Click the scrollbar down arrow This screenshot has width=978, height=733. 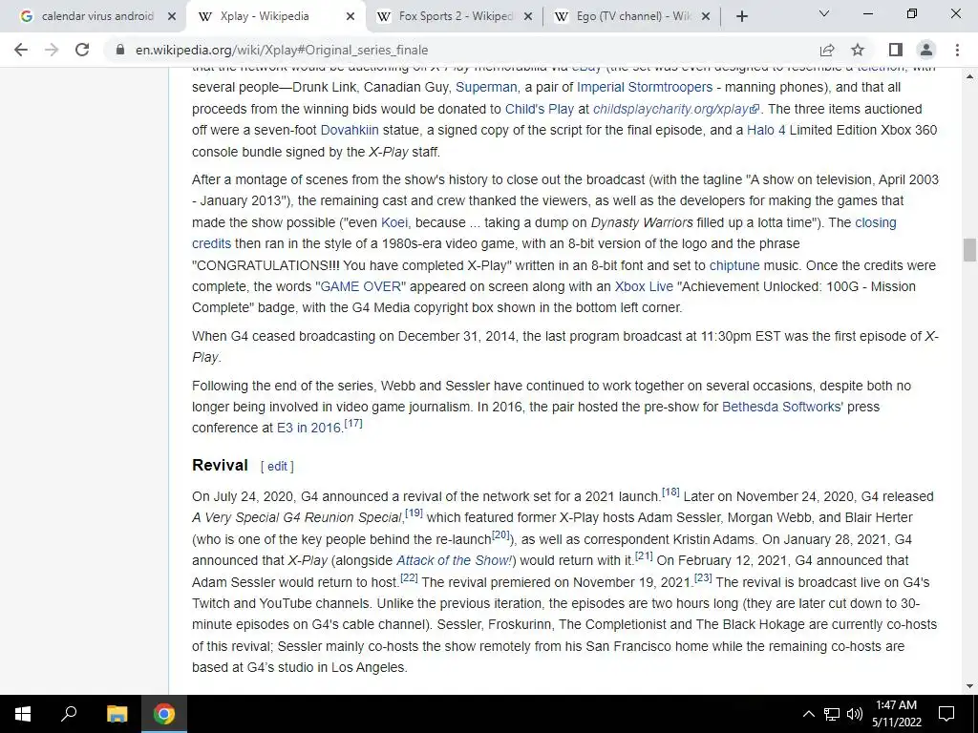tap(969, 686)
